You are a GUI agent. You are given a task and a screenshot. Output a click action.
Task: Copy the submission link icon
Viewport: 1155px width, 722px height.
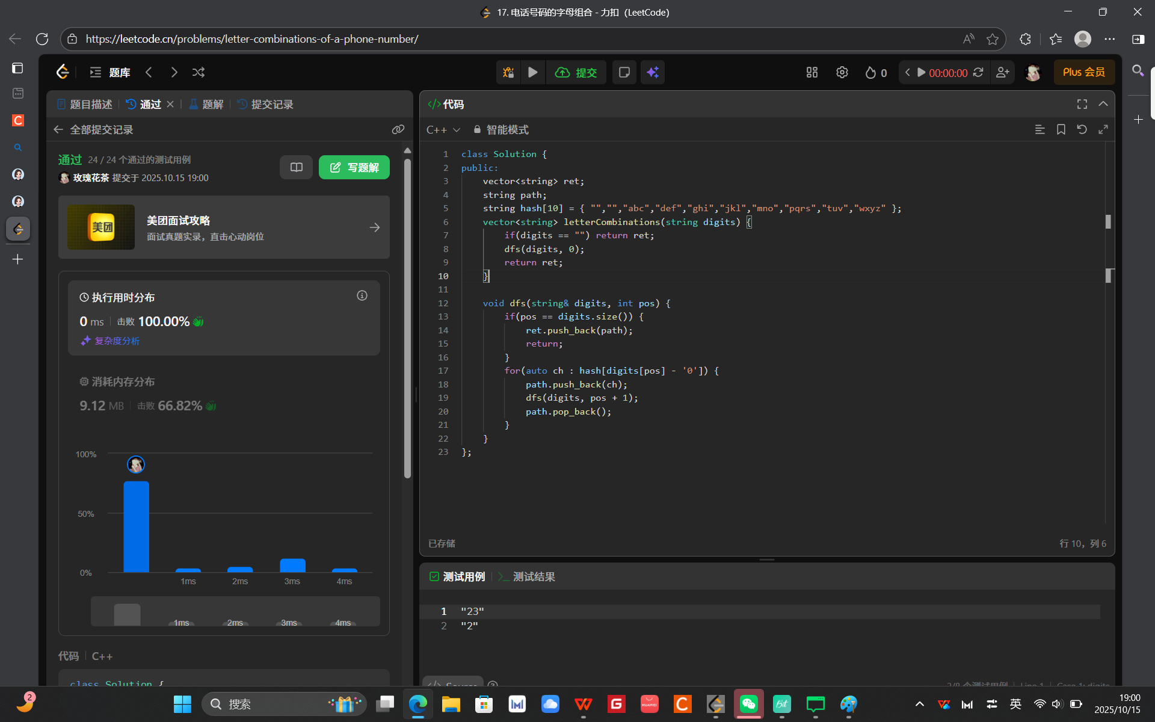(398, 129)
